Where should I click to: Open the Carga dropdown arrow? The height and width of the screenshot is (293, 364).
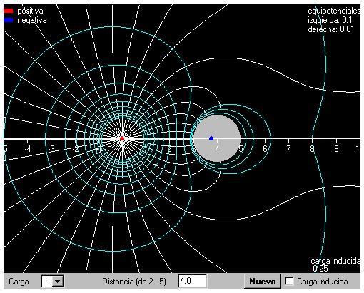(x=57, y=282)
